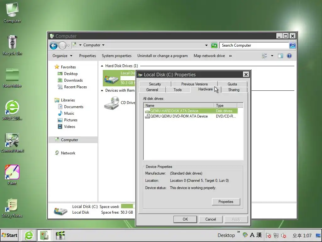Switch to the Previous Versions tab
Image resolution: width=322 pixels, height=242 pixels.
tap(194, 84)
